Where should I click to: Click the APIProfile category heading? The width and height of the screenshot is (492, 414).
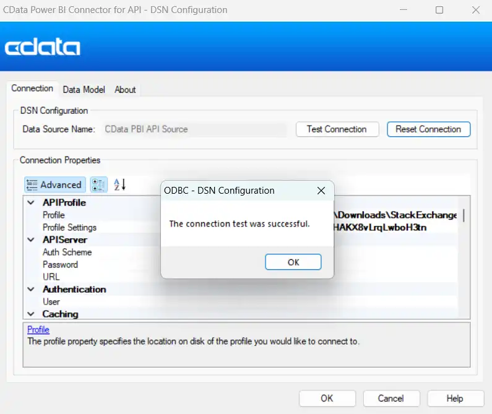pos(64,203)
